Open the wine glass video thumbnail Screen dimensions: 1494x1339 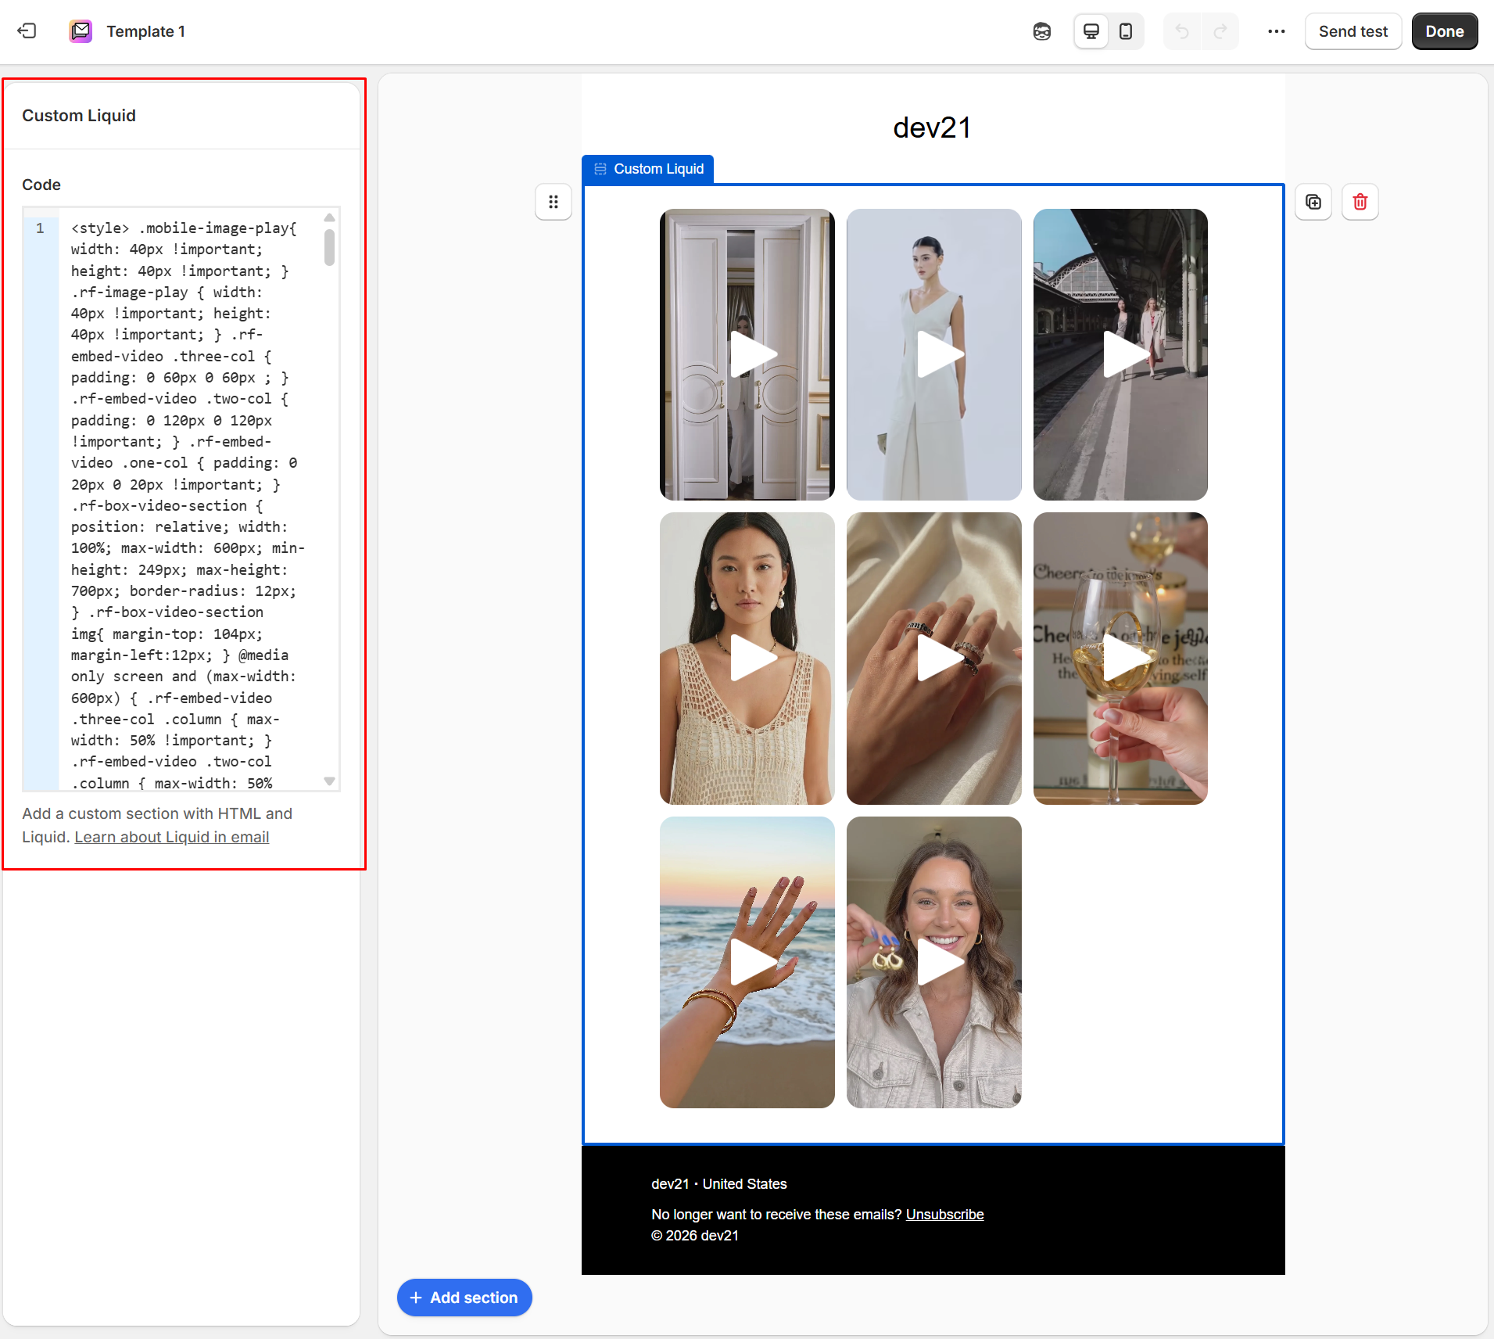(x=1121, y=659)
